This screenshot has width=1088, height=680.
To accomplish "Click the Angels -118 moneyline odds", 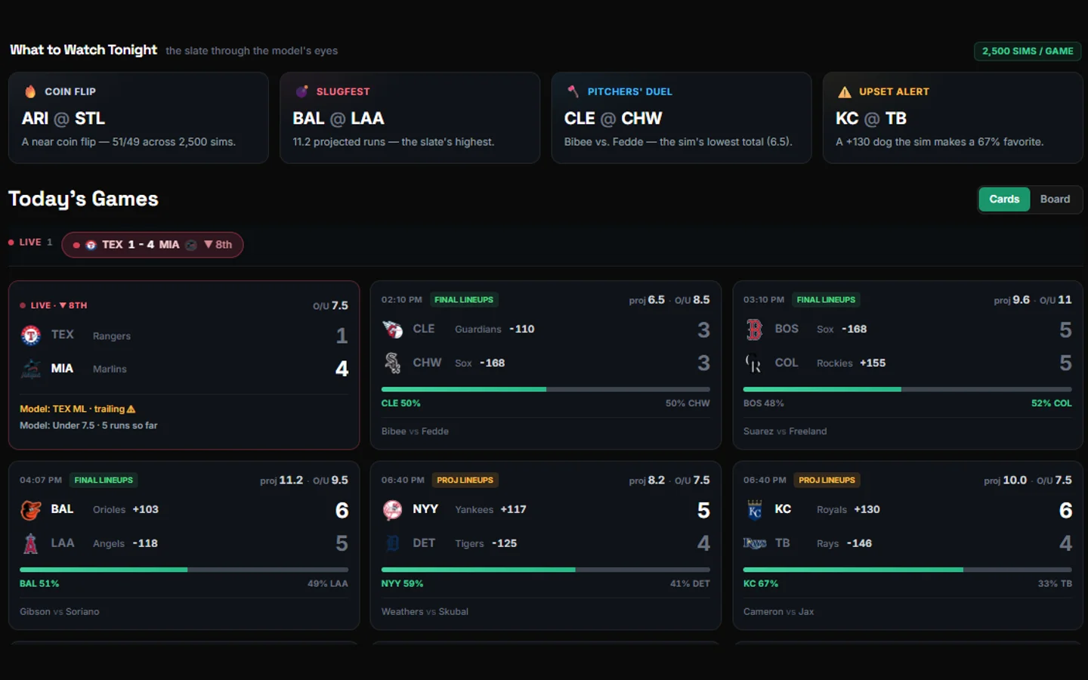I will (x=145, y=543).
